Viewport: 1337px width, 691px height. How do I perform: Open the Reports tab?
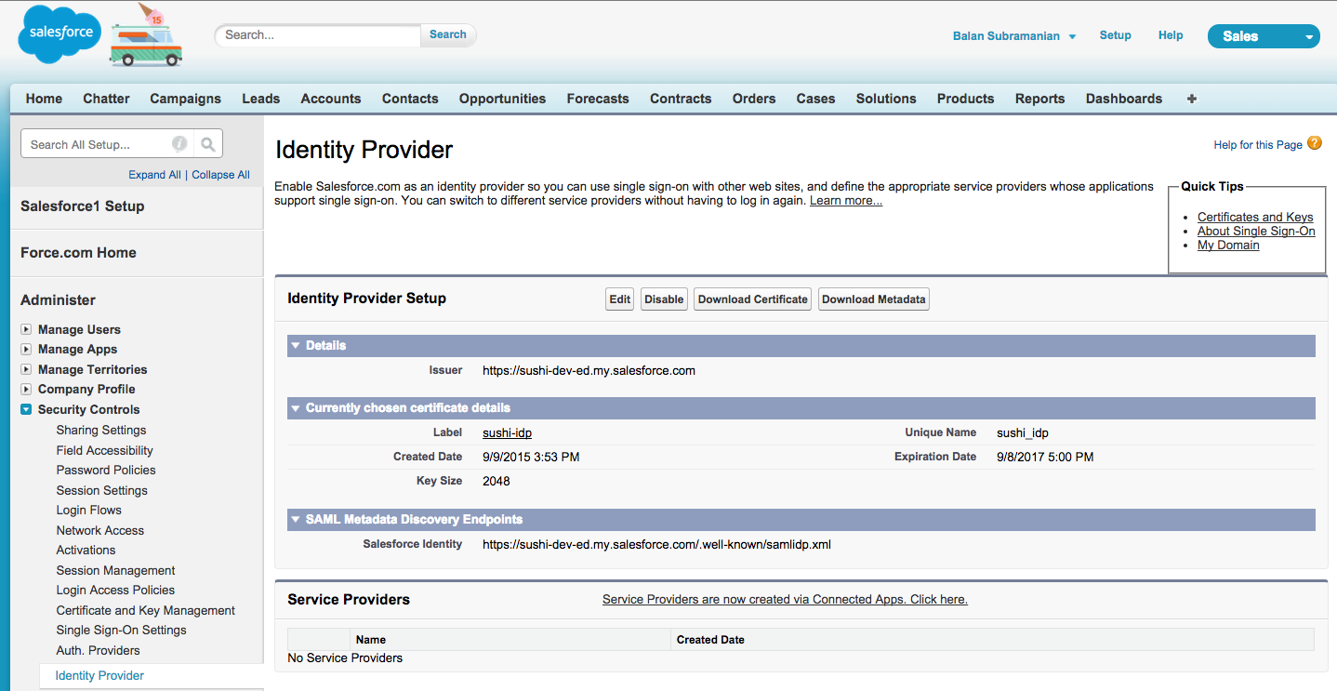coord(1039,99)
